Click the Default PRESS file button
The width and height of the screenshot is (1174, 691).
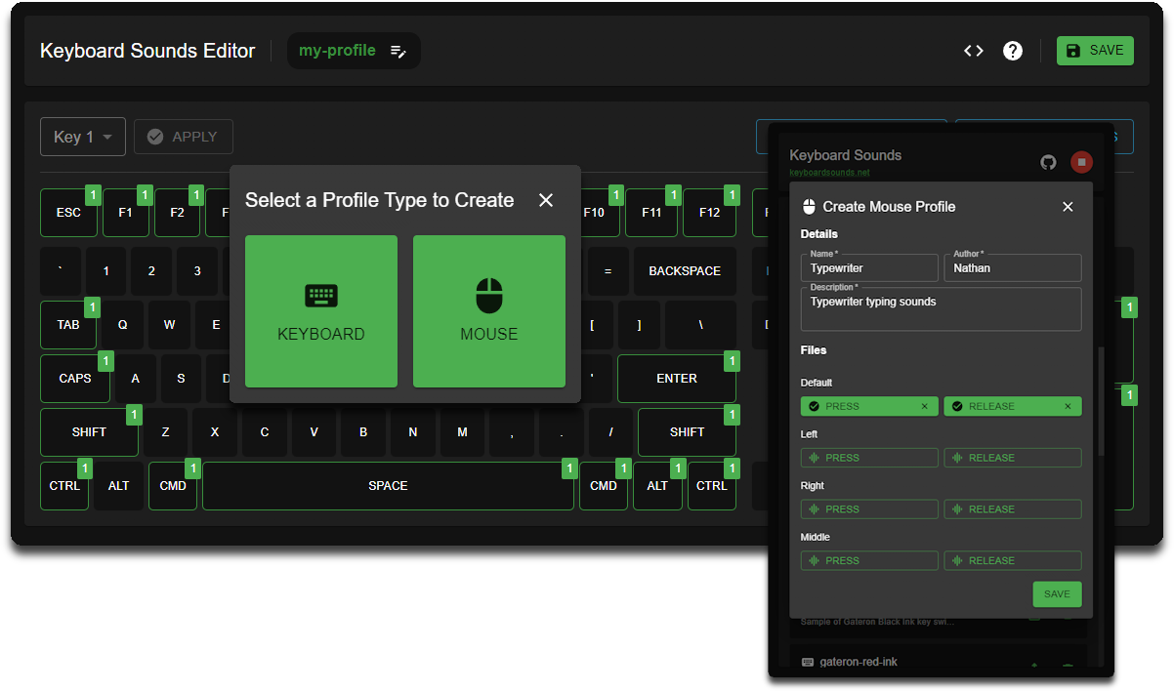click(x=869, y=407)
